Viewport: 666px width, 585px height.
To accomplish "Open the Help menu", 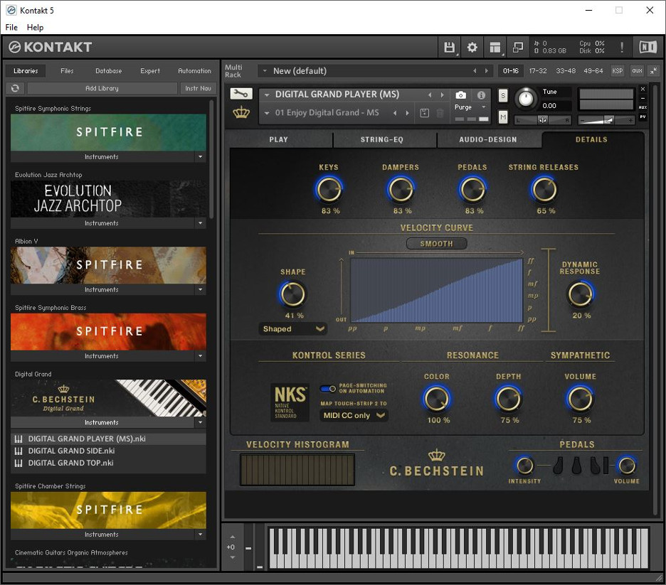I will click(x=36, y=27).
